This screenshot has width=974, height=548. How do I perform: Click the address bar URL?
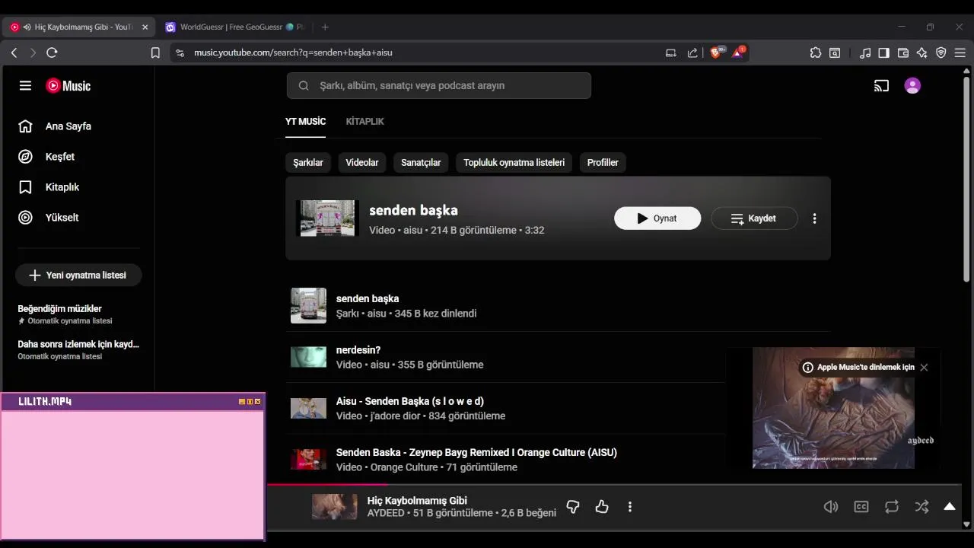tap(293, 53)
